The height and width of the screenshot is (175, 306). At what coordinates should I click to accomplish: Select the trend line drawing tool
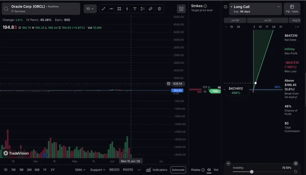pos(103,9)
